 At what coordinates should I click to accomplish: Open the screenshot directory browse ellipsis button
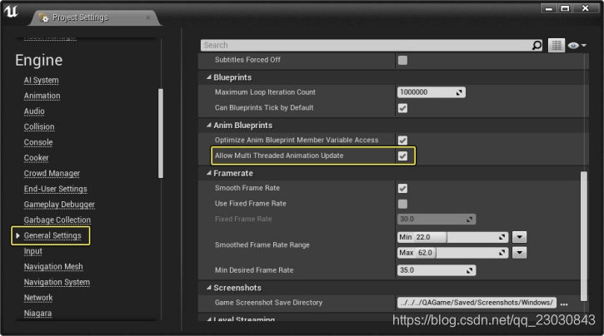(x=564, y=304)
